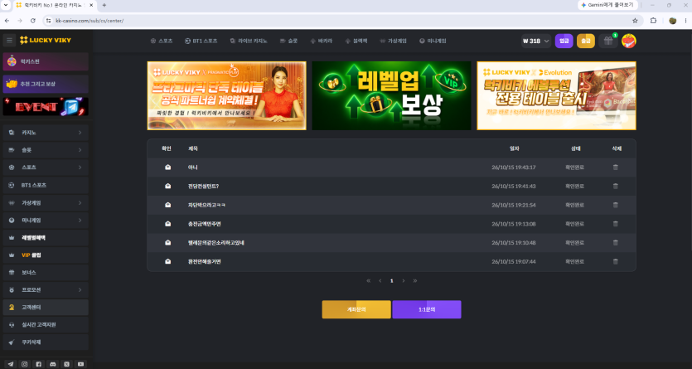Toggle the hamburger sidebar menu
The height and width of the screenshot is (369, 692).
pyautogui.click(x=9, y=40)
